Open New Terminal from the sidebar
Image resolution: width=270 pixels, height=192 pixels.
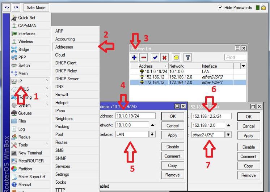point(31,153)
